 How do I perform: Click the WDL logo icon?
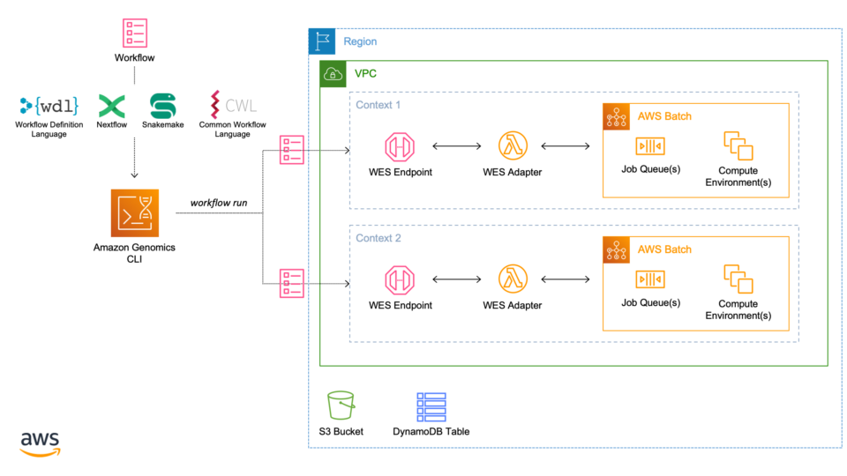(49, 106)
